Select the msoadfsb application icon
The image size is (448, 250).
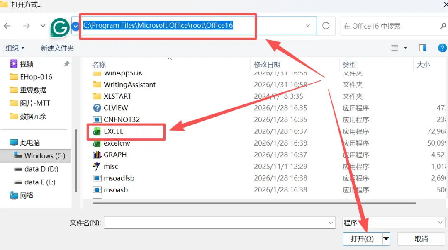(x=97, y=178)
